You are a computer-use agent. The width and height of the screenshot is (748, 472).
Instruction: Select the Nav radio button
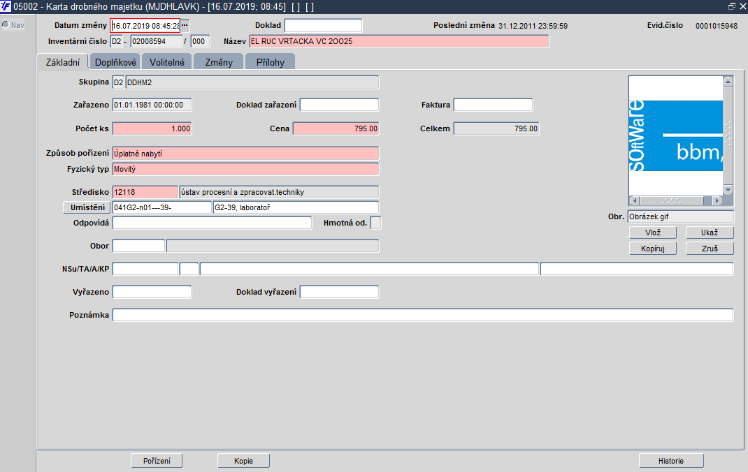6,24
